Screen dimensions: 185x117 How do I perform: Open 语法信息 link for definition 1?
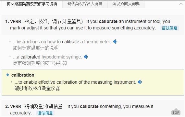tap(169, 28)
